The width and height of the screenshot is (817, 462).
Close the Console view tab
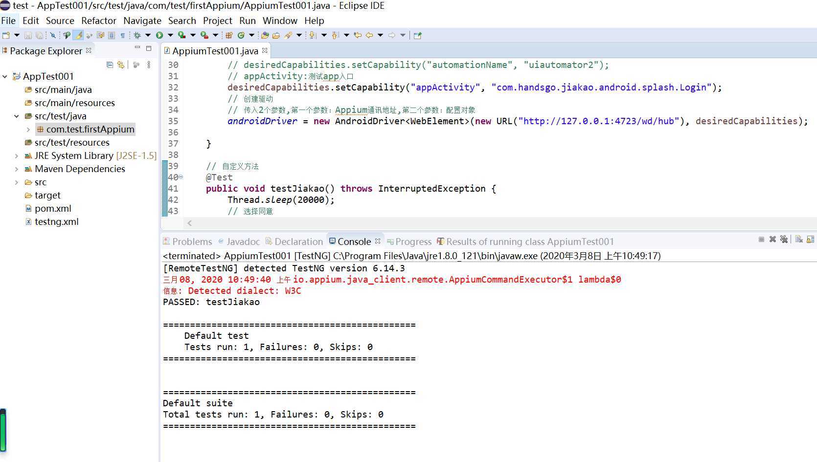tap(378, 241)
